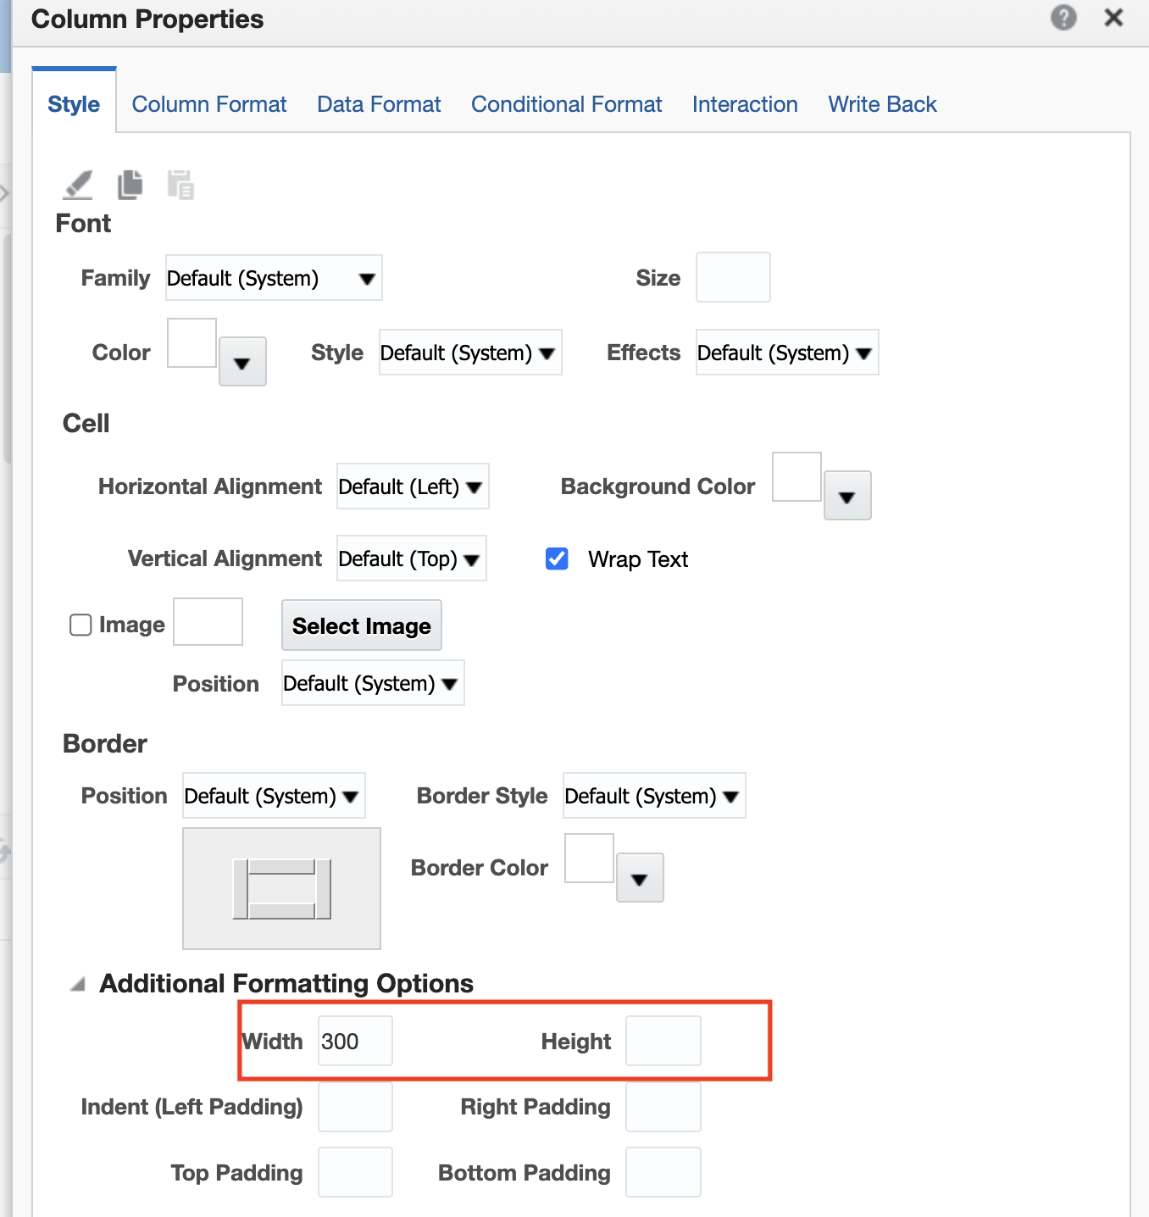This screenshot has width=1149, height=1217.
Task: Open the font Family dropdown
Action: pos(274,278)
